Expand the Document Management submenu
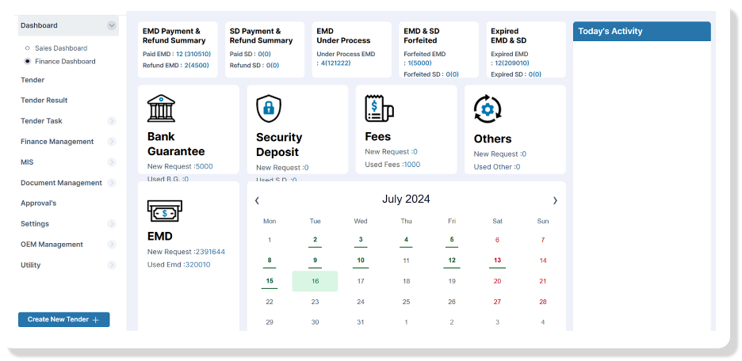Viewport: 742px width, 361px height. [111, 183]
